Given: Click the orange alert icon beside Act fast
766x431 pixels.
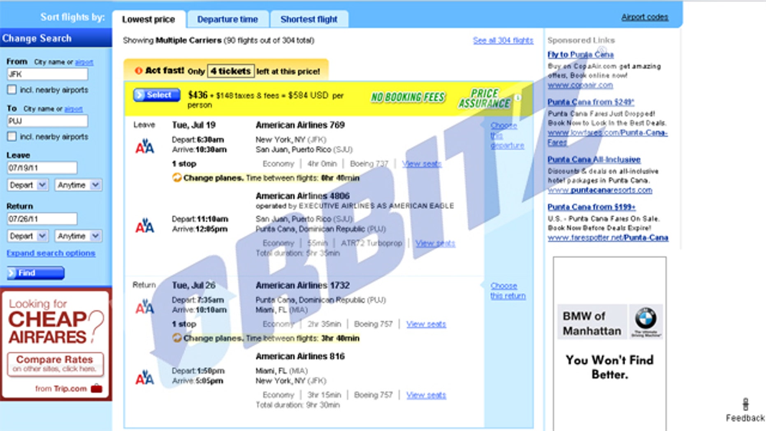Looking at the screenshot, I should 139,71.
